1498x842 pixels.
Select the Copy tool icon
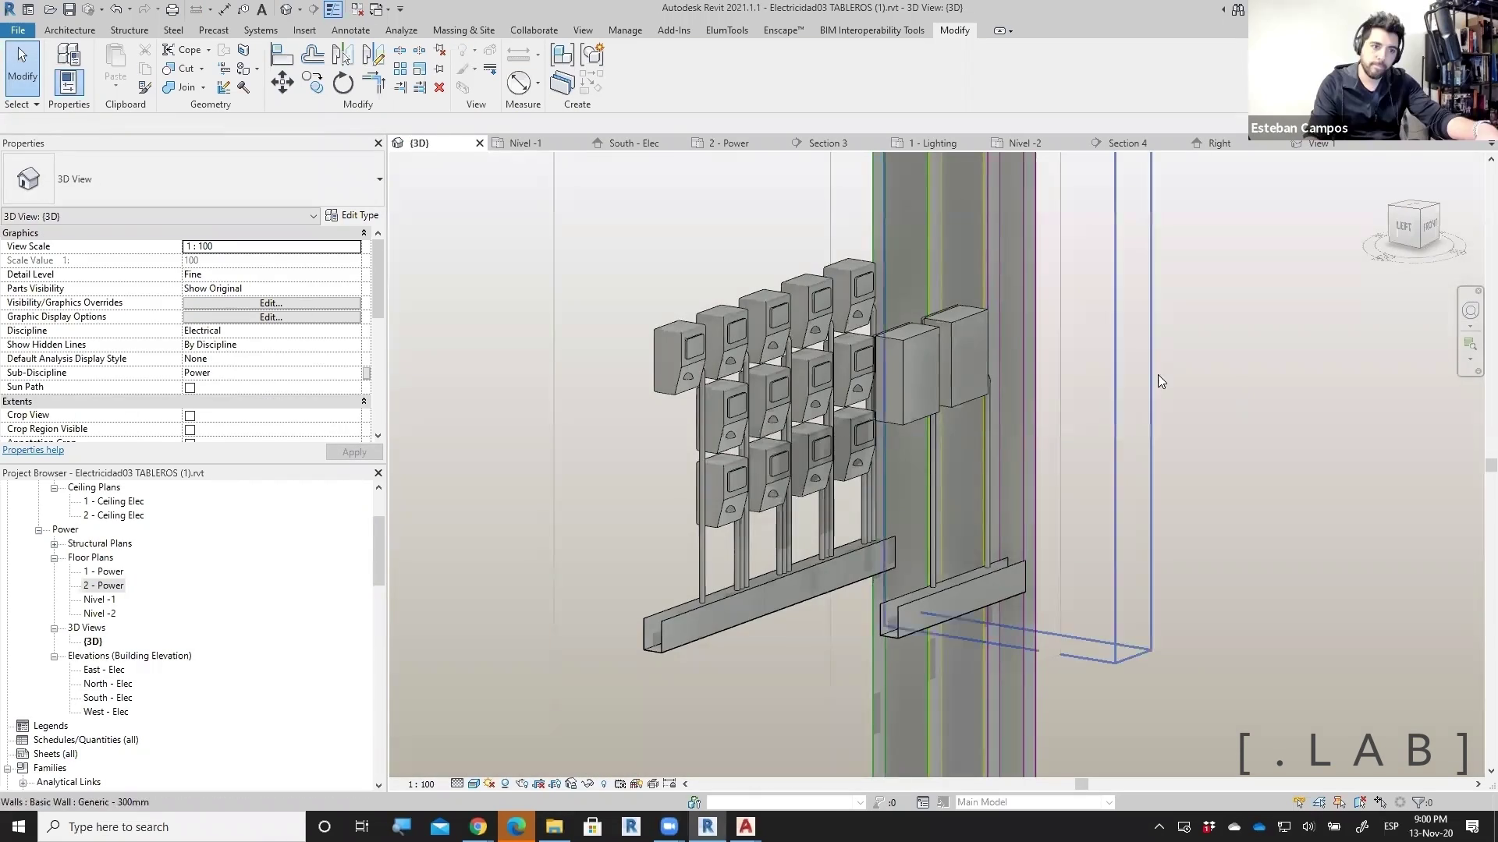(x=313, y=83)
